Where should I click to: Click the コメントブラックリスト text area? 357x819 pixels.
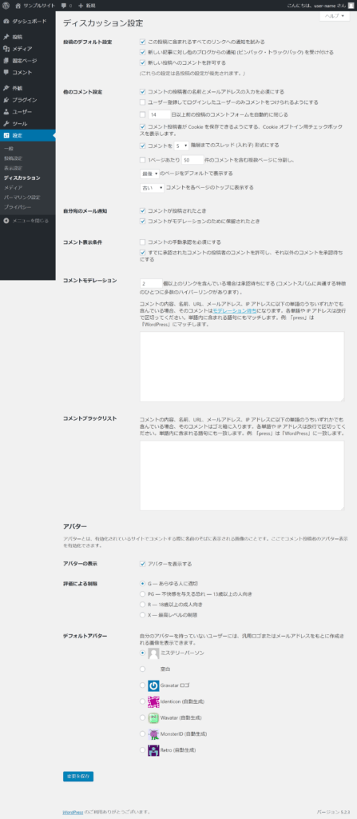242,475
